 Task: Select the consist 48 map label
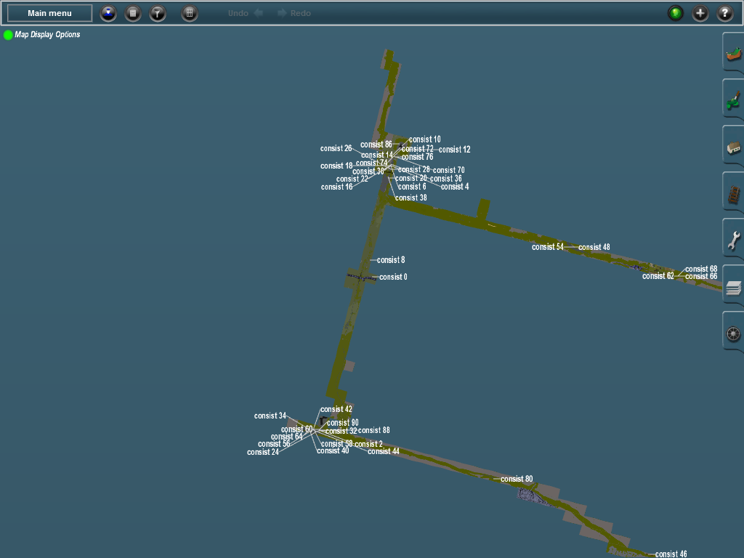pyautogui.click(x=594, y=247)
